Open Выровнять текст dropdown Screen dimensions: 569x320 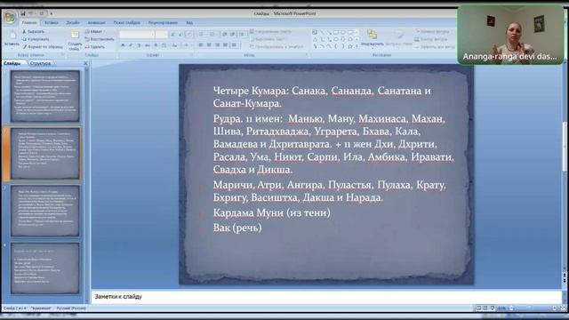point(268,39)
